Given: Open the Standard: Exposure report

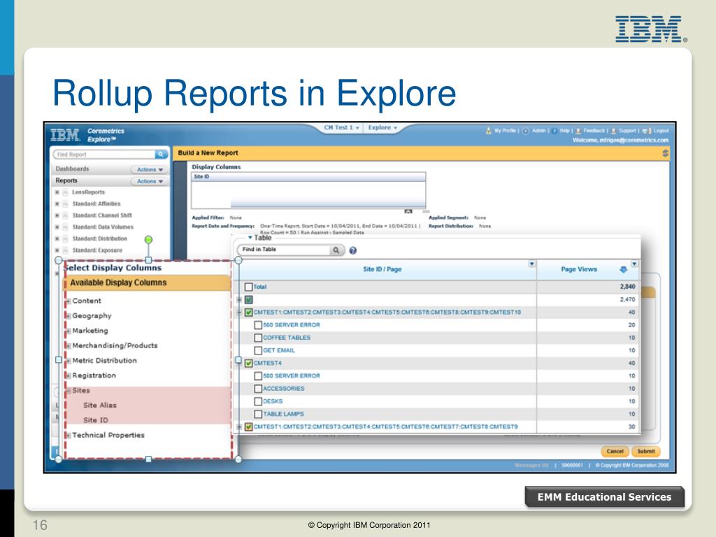Looking at the screenshot, I should click(97, 250).
